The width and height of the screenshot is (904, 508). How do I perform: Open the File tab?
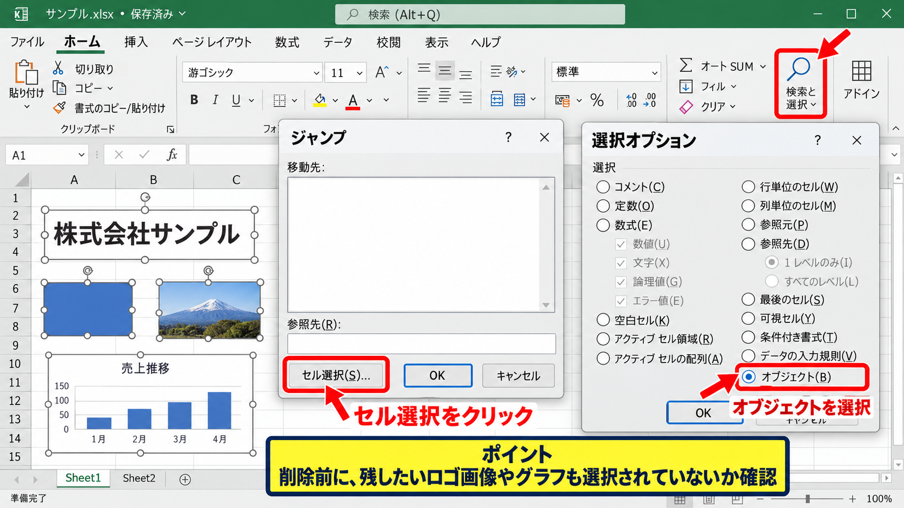pos(27,42)
